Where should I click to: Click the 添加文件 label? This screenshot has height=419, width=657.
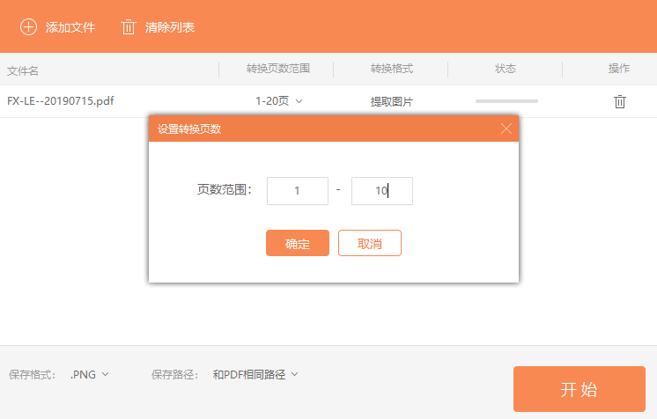pos(70,27)
